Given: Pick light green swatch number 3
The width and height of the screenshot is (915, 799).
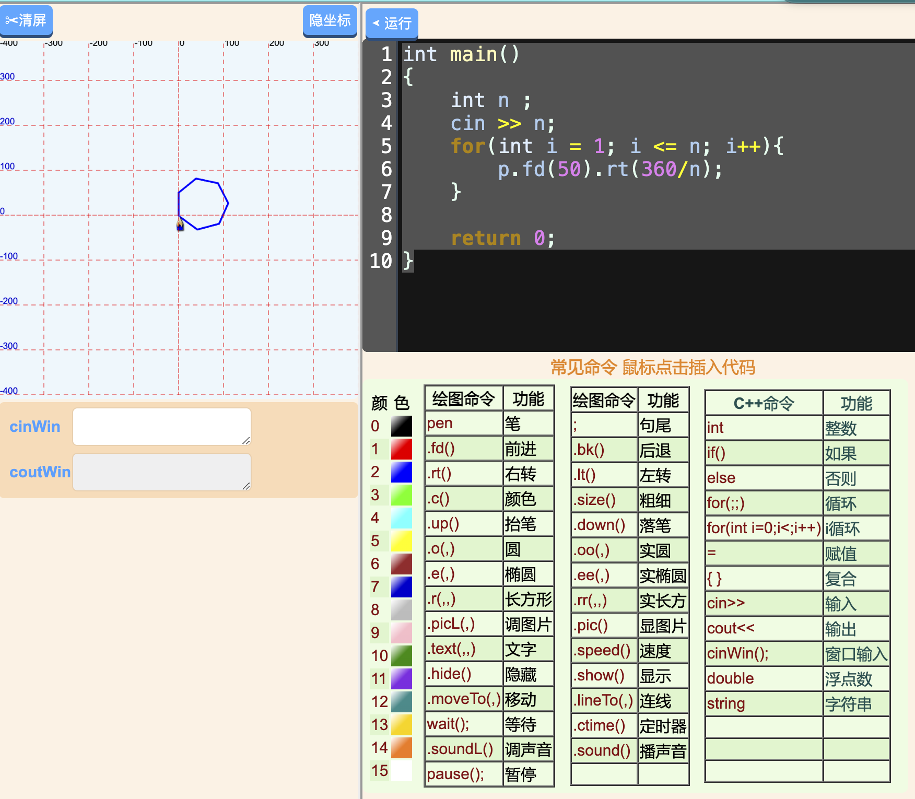Looking at the screenshot, I should pos(402,495).
